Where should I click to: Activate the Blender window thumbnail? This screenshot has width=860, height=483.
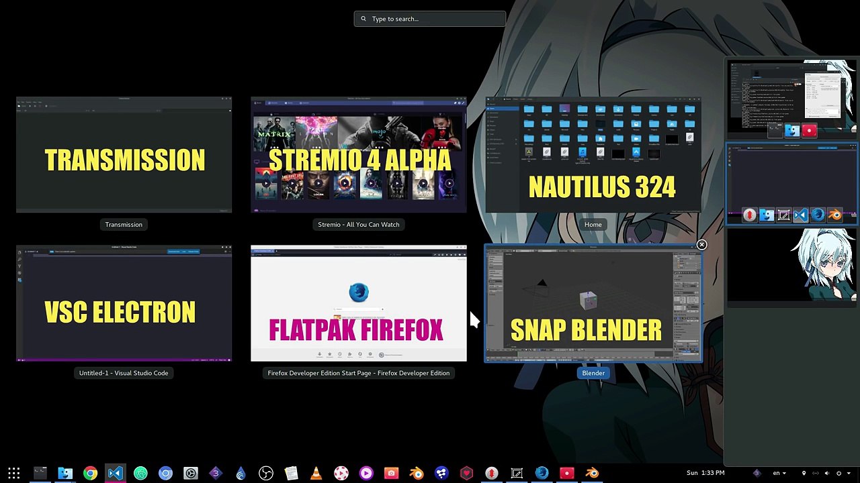593,304
